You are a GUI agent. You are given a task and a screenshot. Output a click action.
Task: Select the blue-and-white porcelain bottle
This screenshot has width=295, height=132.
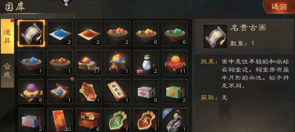tap(146, 62)
